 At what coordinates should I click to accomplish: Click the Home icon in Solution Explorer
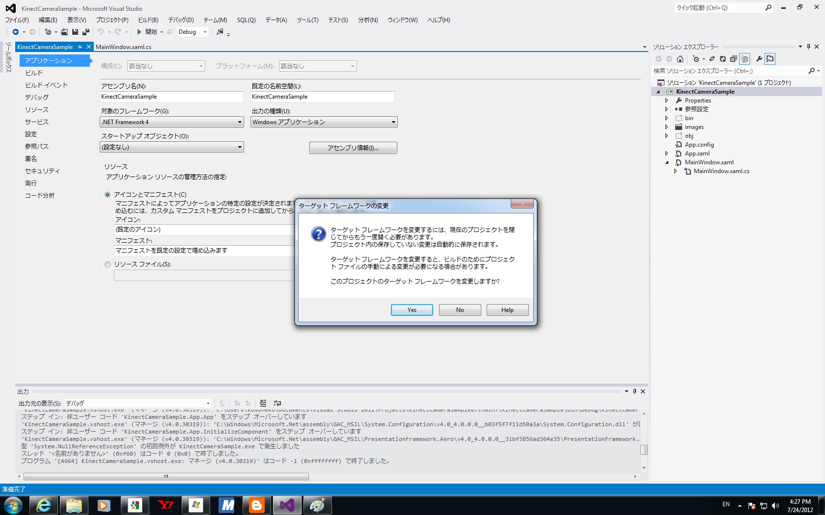coord(680,59)
